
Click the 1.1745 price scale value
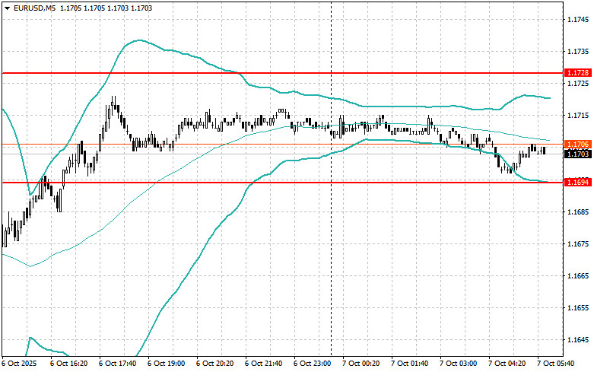(579, 19)
